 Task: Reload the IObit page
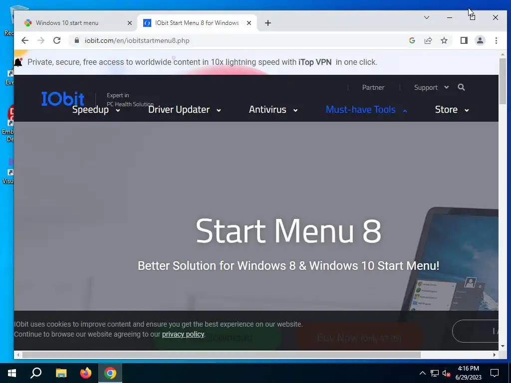click(x=57, y=40)
